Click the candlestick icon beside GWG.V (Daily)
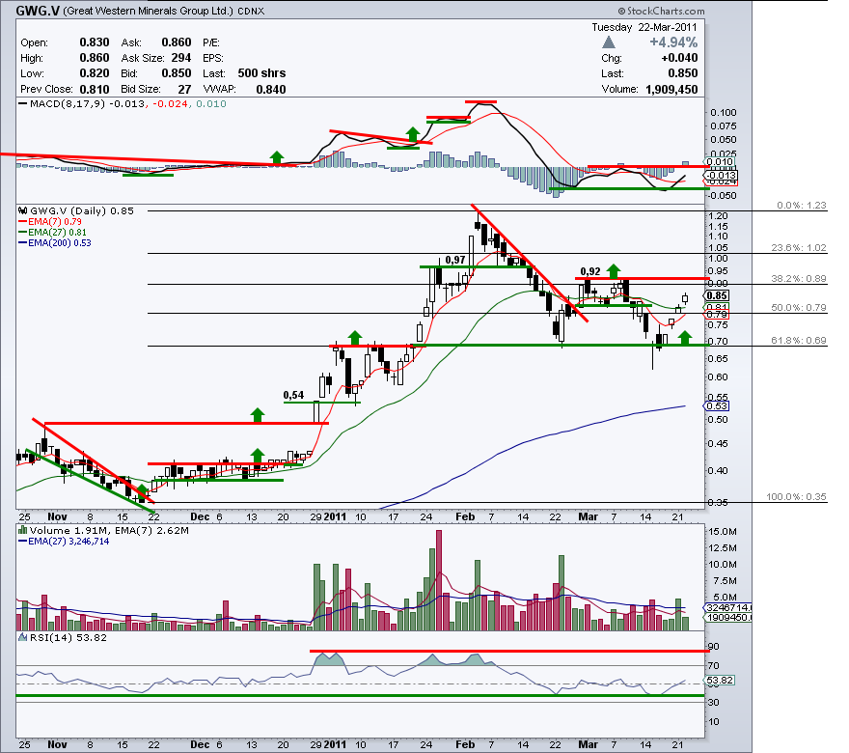Image resolution: width=849 pixels, height=753 pixels. click(23, 210)
